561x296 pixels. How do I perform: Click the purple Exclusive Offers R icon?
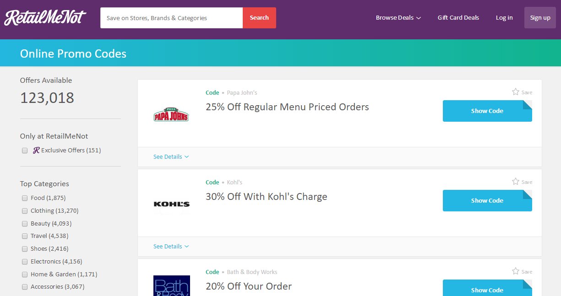click(36, 151)
